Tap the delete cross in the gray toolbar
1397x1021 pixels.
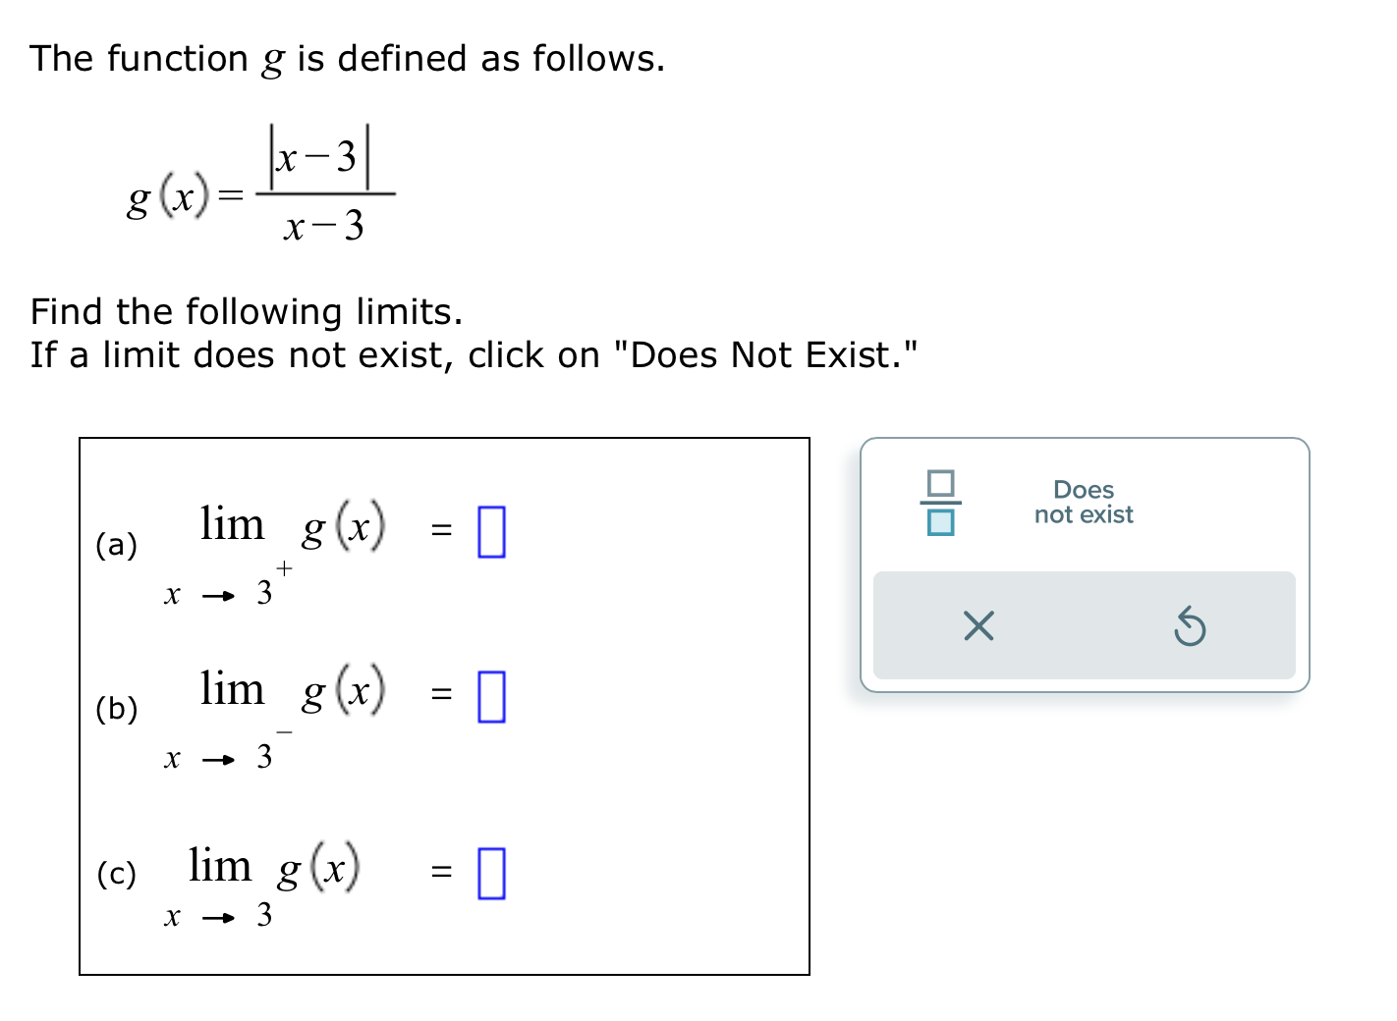[x=978, y=627]
